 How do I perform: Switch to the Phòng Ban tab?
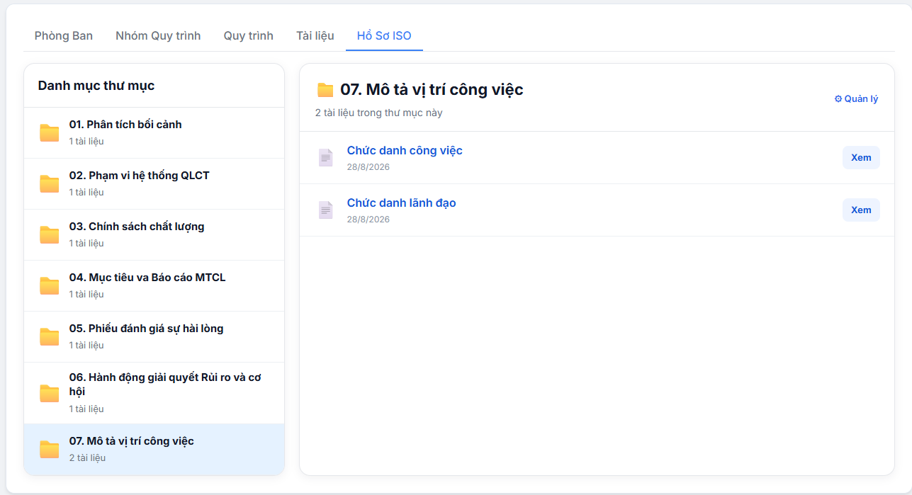click(x=64, y=35)
